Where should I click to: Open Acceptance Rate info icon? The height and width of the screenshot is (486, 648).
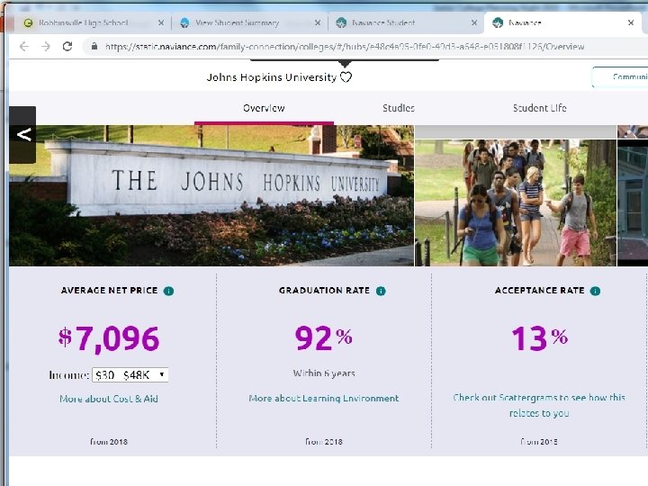click(595, 291)
